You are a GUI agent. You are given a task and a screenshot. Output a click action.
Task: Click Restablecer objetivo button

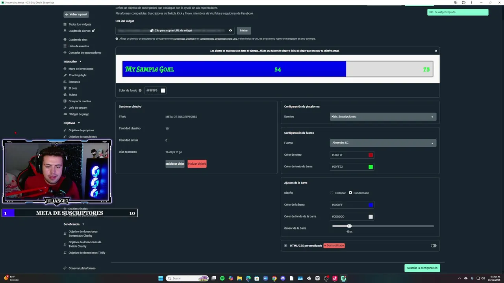(x=175, y=164)
